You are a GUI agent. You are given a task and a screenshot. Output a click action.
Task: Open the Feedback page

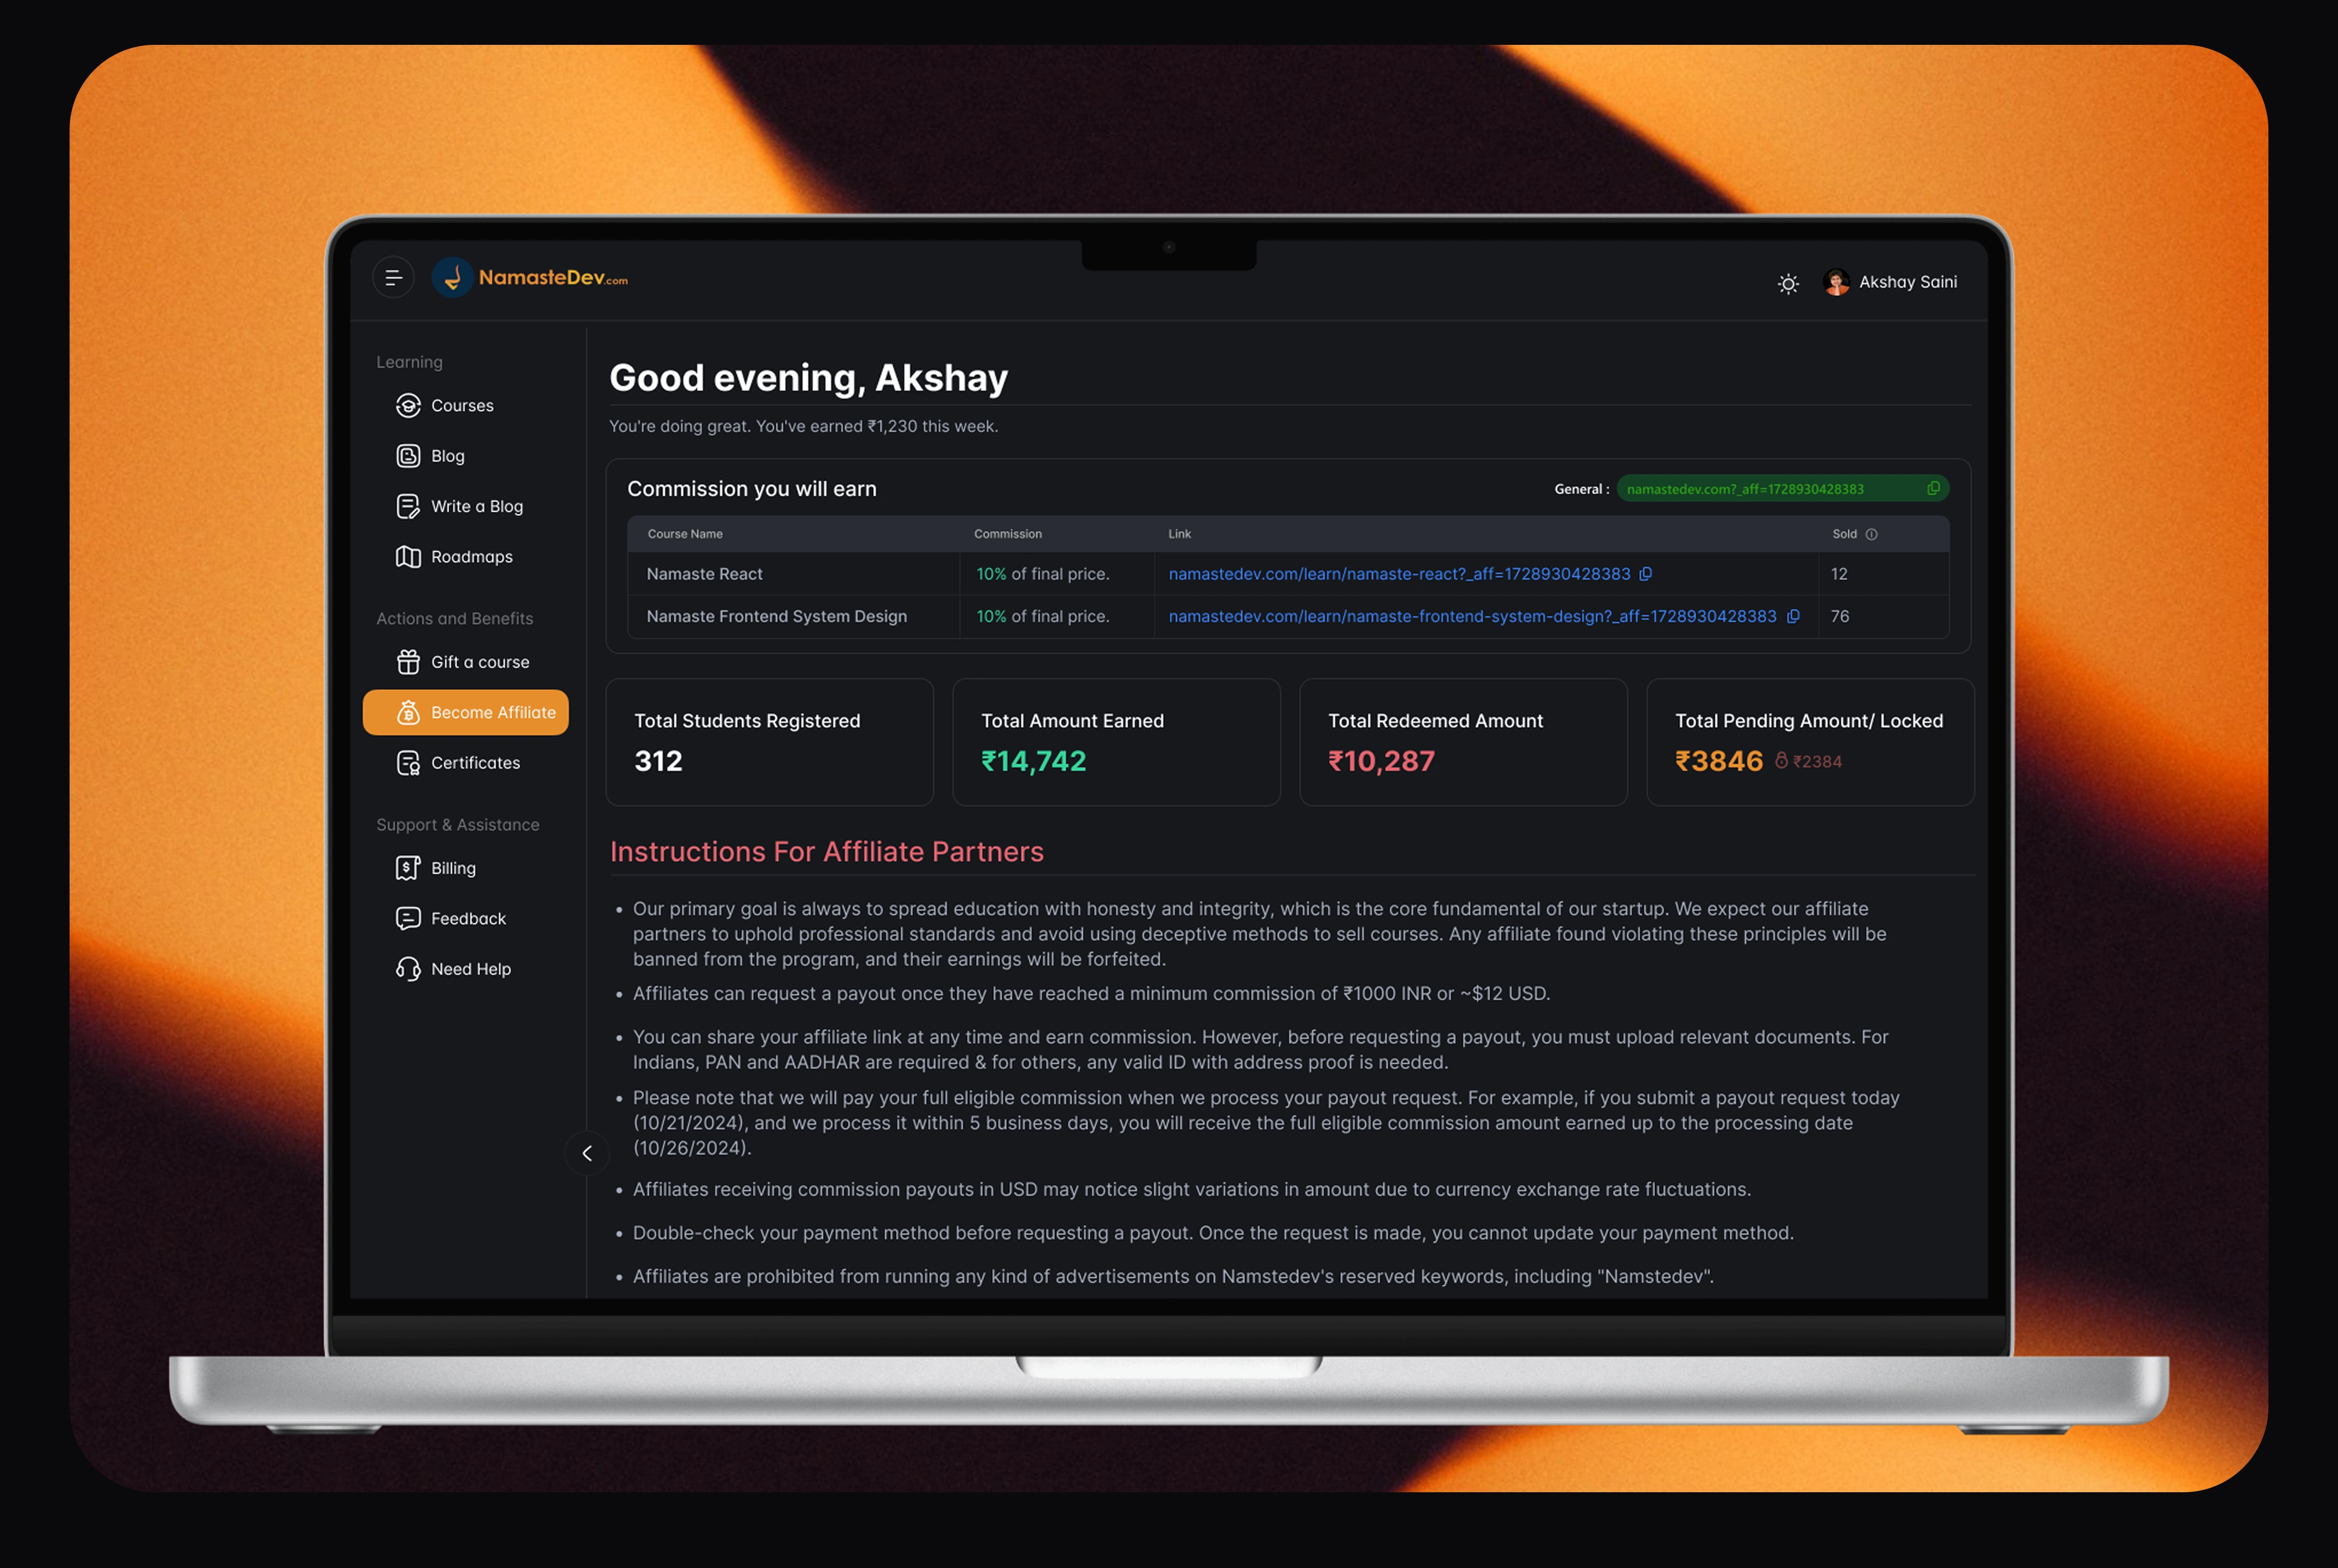click(x=467, y=918)
